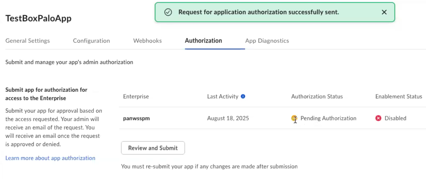Click the Enablement Status column header
Viewport: 426px width, 179px height.
(x=399, y=96)
